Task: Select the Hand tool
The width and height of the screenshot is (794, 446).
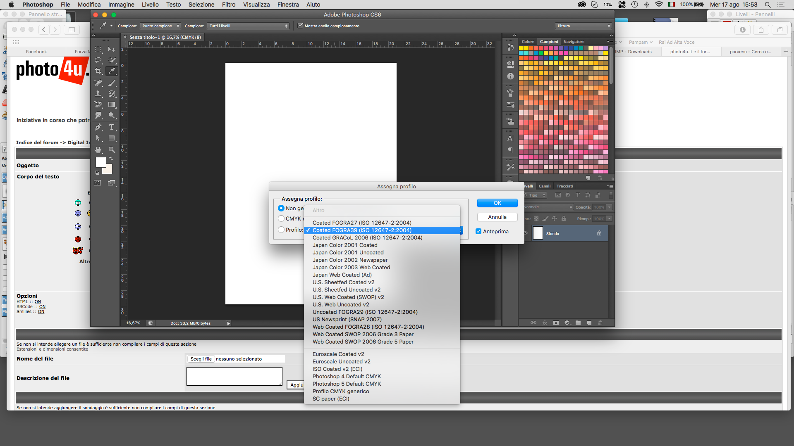Action: point(98,150)
